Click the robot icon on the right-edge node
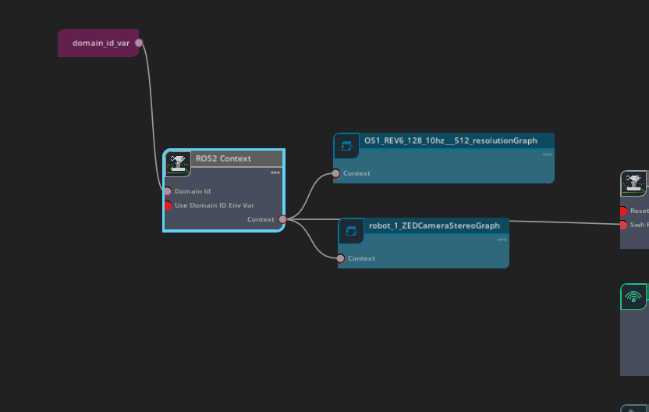The height and width of the screenshot is (412, 649). click(x=634, y=184)
